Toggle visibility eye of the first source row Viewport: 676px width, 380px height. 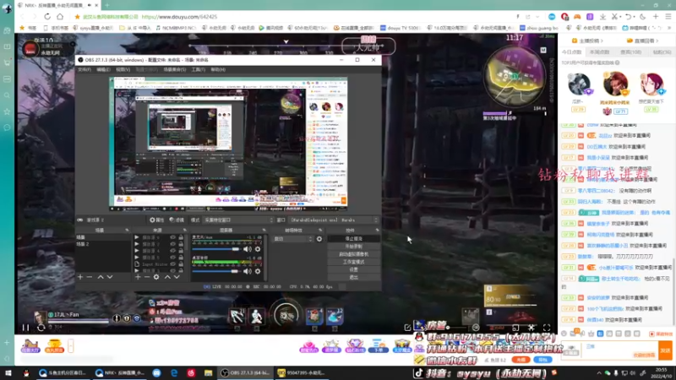pos(173,237)
